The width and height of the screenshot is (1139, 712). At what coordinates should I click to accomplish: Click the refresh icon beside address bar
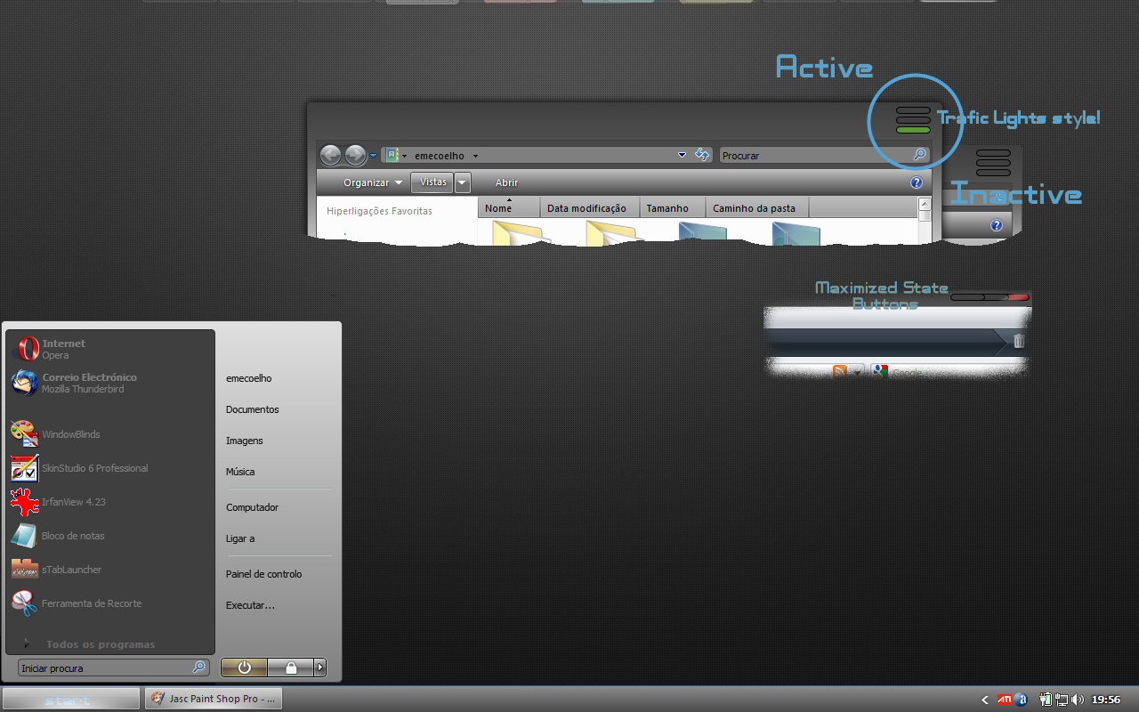point(702,155)
